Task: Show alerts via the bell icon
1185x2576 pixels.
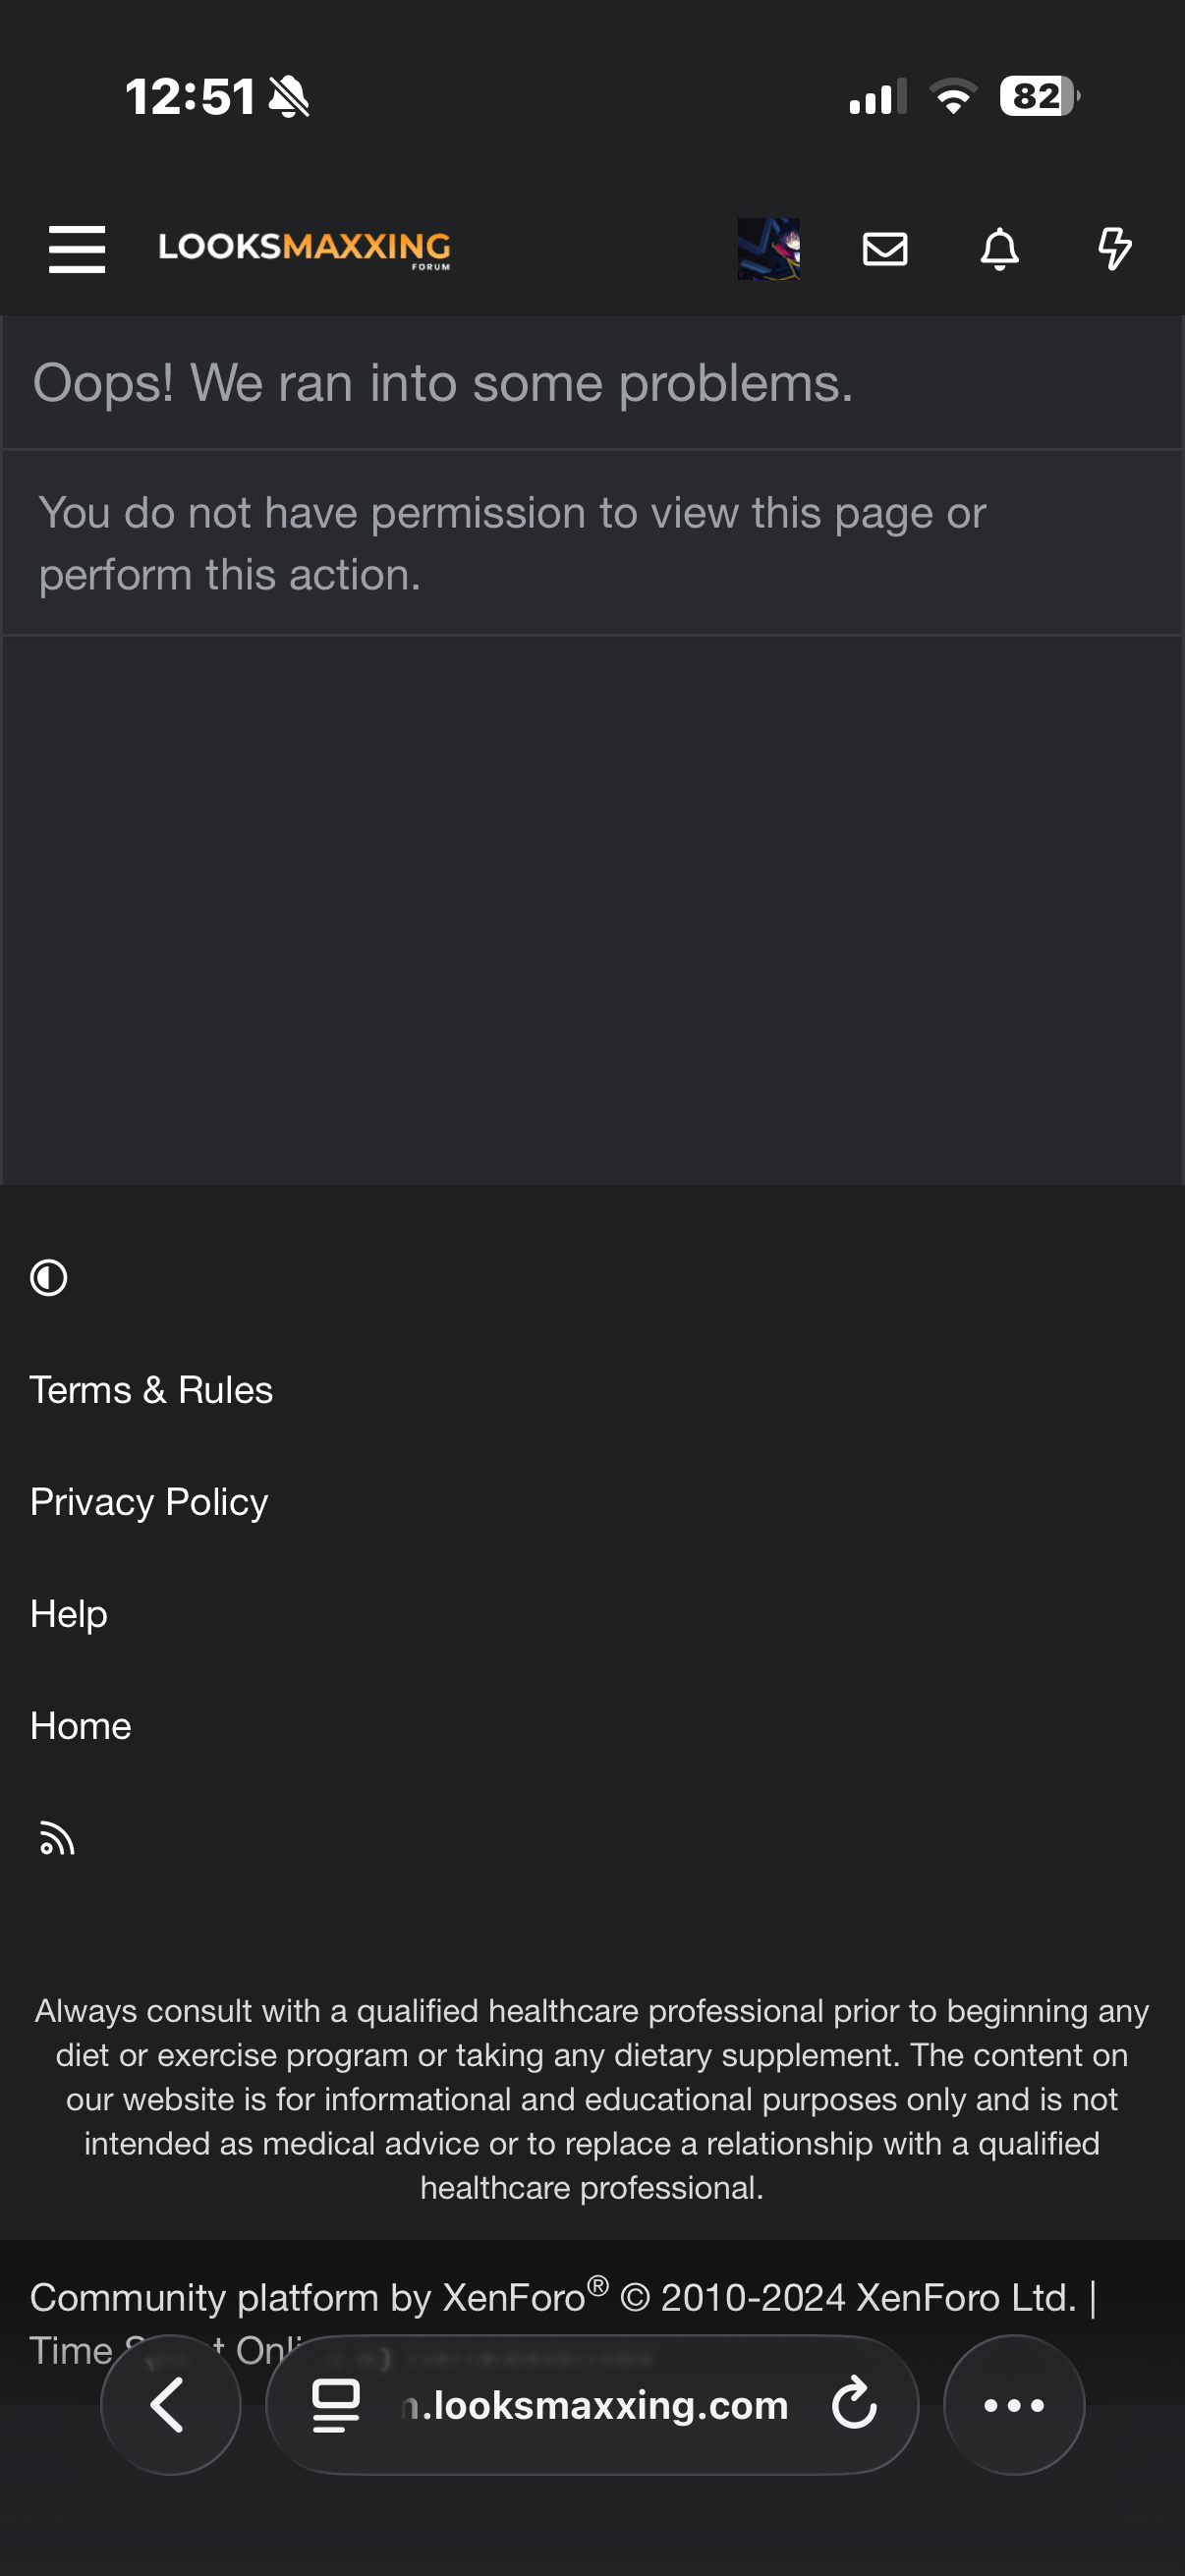Action: 999,248
